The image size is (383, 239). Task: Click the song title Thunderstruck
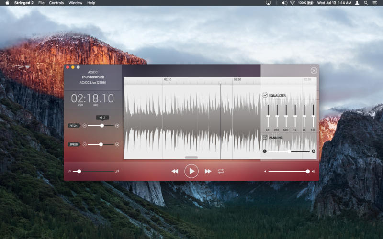tap(93, 77)
